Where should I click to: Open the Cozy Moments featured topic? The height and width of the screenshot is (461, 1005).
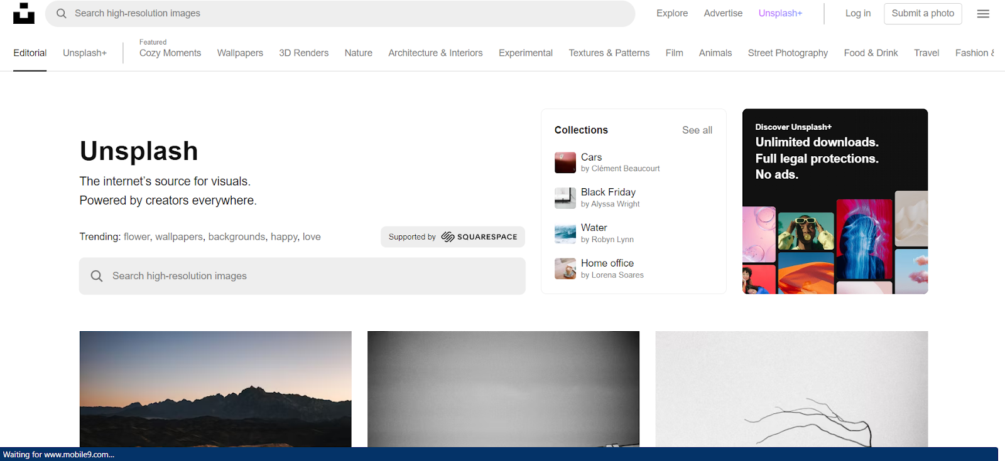170,53
